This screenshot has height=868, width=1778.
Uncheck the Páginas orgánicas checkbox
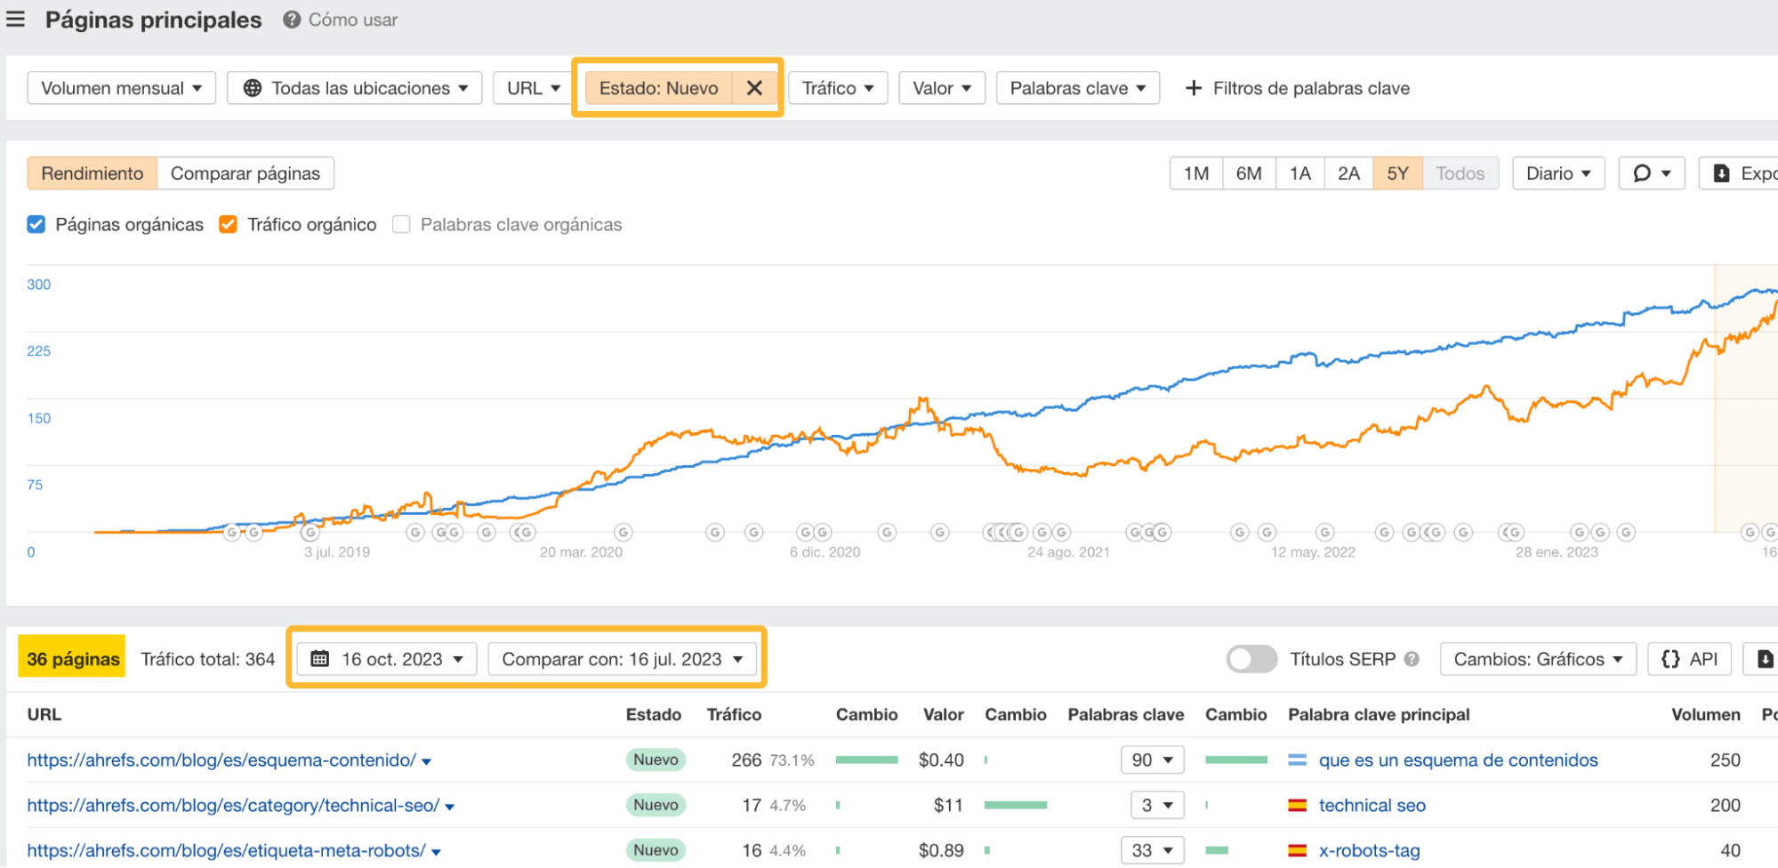36,224
